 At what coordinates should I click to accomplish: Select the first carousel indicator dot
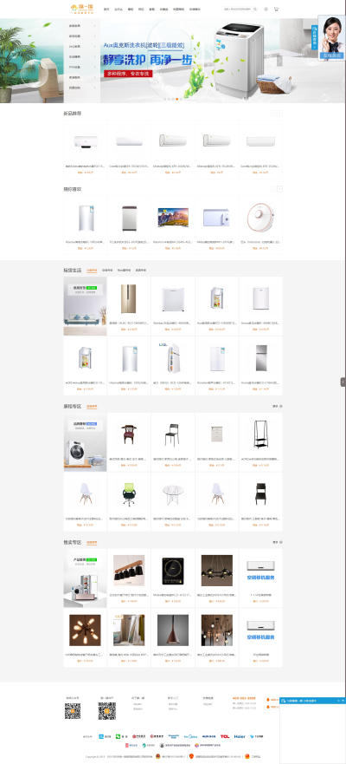(x=164, y=99)
